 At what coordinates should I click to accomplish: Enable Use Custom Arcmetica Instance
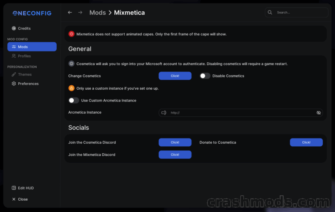click(x=73, y=101)
